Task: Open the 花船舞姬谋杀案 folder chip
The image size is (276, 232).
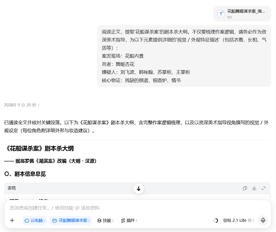Action: coord(71,220)
